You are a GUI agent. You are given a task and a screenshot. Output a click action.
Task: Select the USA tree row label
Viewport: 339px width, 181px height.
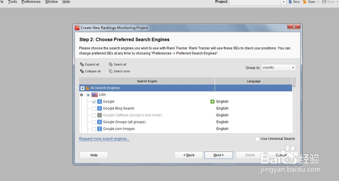[x=102, y=95]
